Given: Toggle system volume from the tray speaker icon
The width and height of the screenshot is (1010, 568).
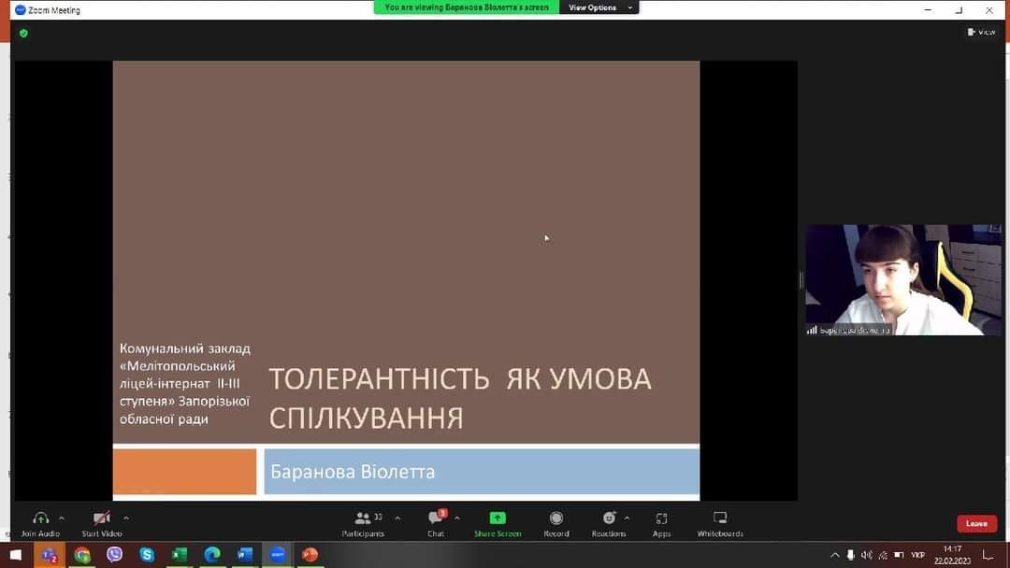Looking at the screenshot, I should pos(866,555).
